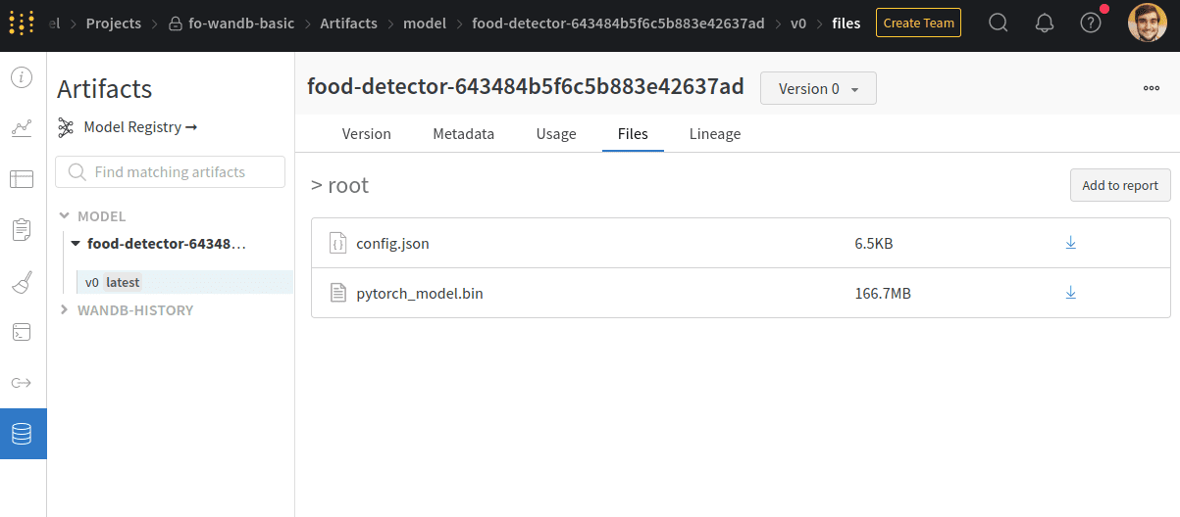Open the Version 0 dropdown
1180x517 pixels.
(x=818, y=88)
